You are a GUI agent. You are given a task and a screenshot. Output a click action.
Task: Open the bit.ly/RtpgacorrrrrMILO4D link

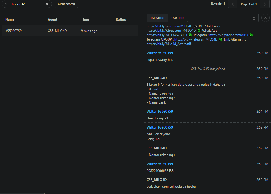coord(171,31)
